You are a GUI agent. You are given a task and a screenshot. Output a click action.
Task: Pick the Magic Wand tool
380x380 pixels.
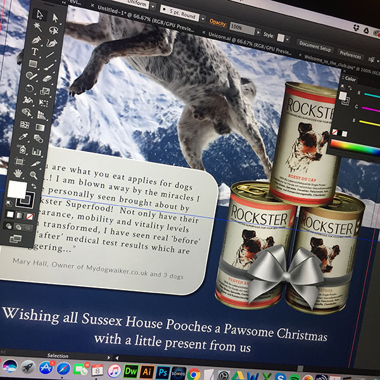point(38,27)
